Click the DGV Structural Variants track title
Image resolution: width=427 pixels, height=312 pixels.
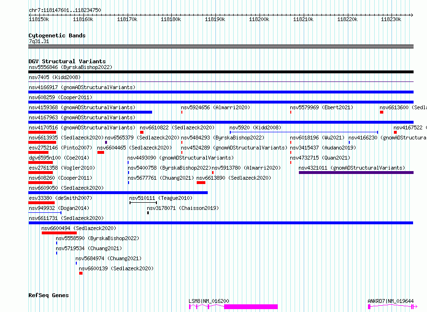[67, 61]
